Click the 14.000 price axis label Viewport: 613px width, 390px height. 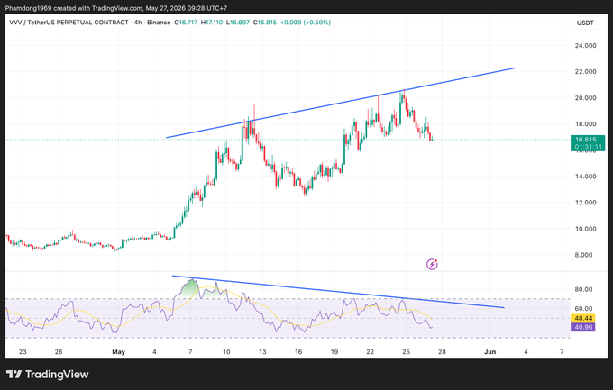585,177
